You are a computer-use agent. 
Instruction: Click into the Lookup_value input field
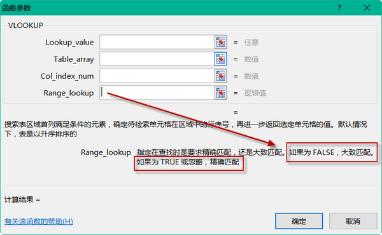pyautogui.click(x=157, y=42)
